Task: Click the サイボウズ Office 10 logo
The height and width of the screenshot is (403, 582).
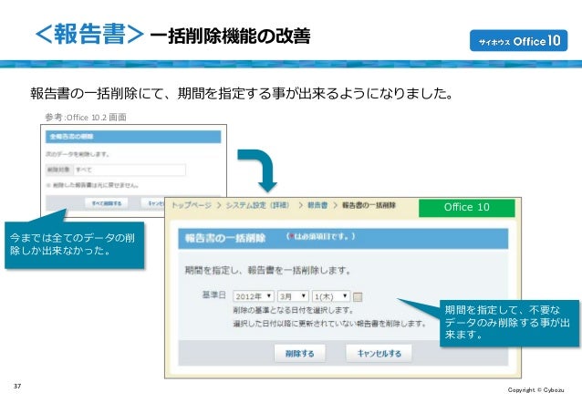Action: pos(518,40)
